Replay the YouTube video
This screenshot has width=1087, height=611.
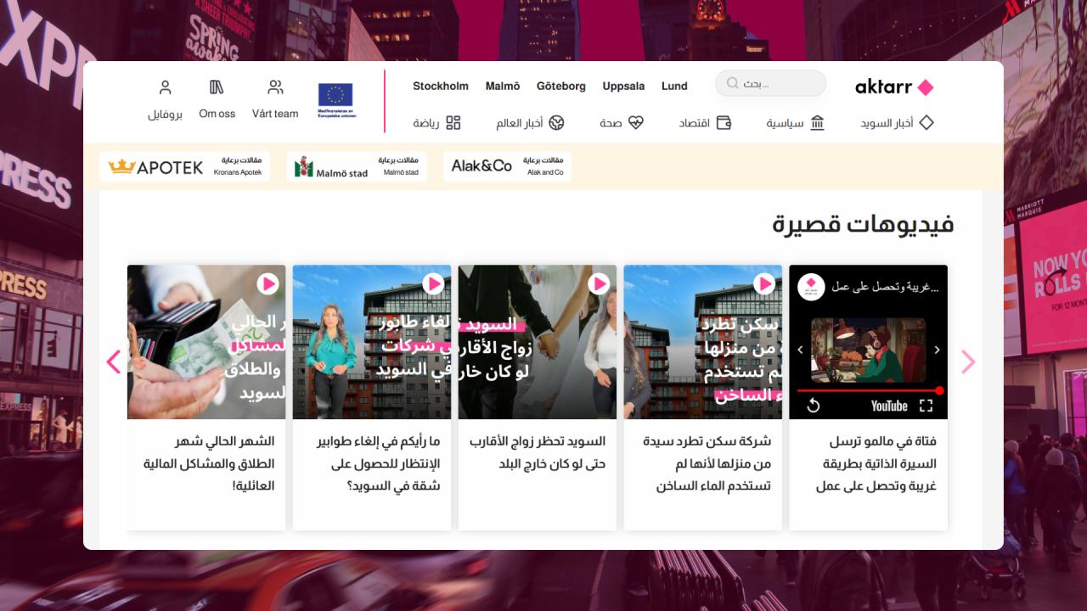pyautogui.click(x=813, y=406)
